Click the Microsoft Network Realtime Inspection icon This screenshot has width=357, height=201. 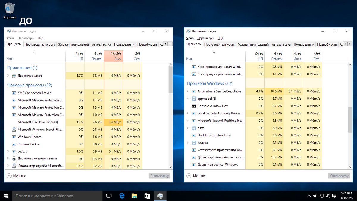(x=194, y=121)
